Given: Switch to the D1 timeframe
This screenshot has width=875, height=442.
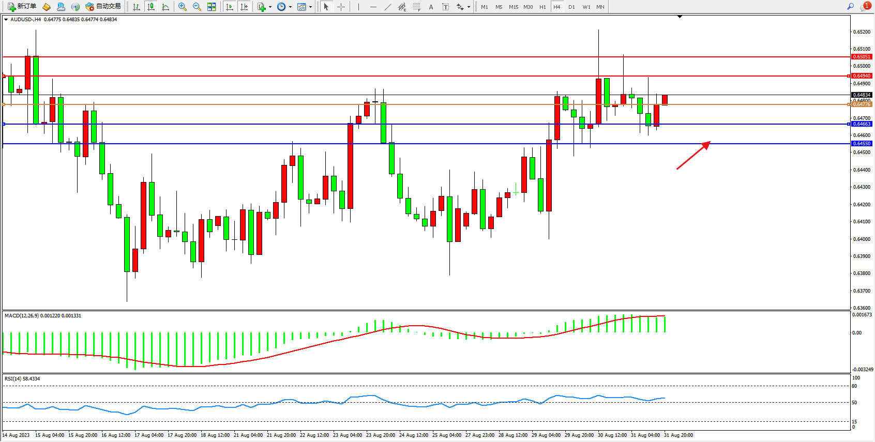Looking at the screenshot, I should (571, 7).
